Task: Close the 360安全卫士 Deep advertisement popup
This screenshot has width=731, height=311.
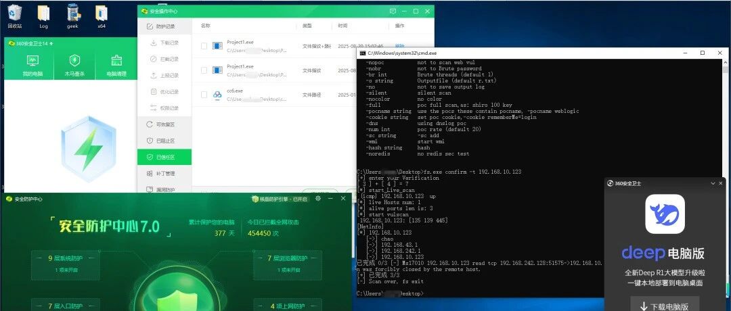Action: (x=722, y=183)
